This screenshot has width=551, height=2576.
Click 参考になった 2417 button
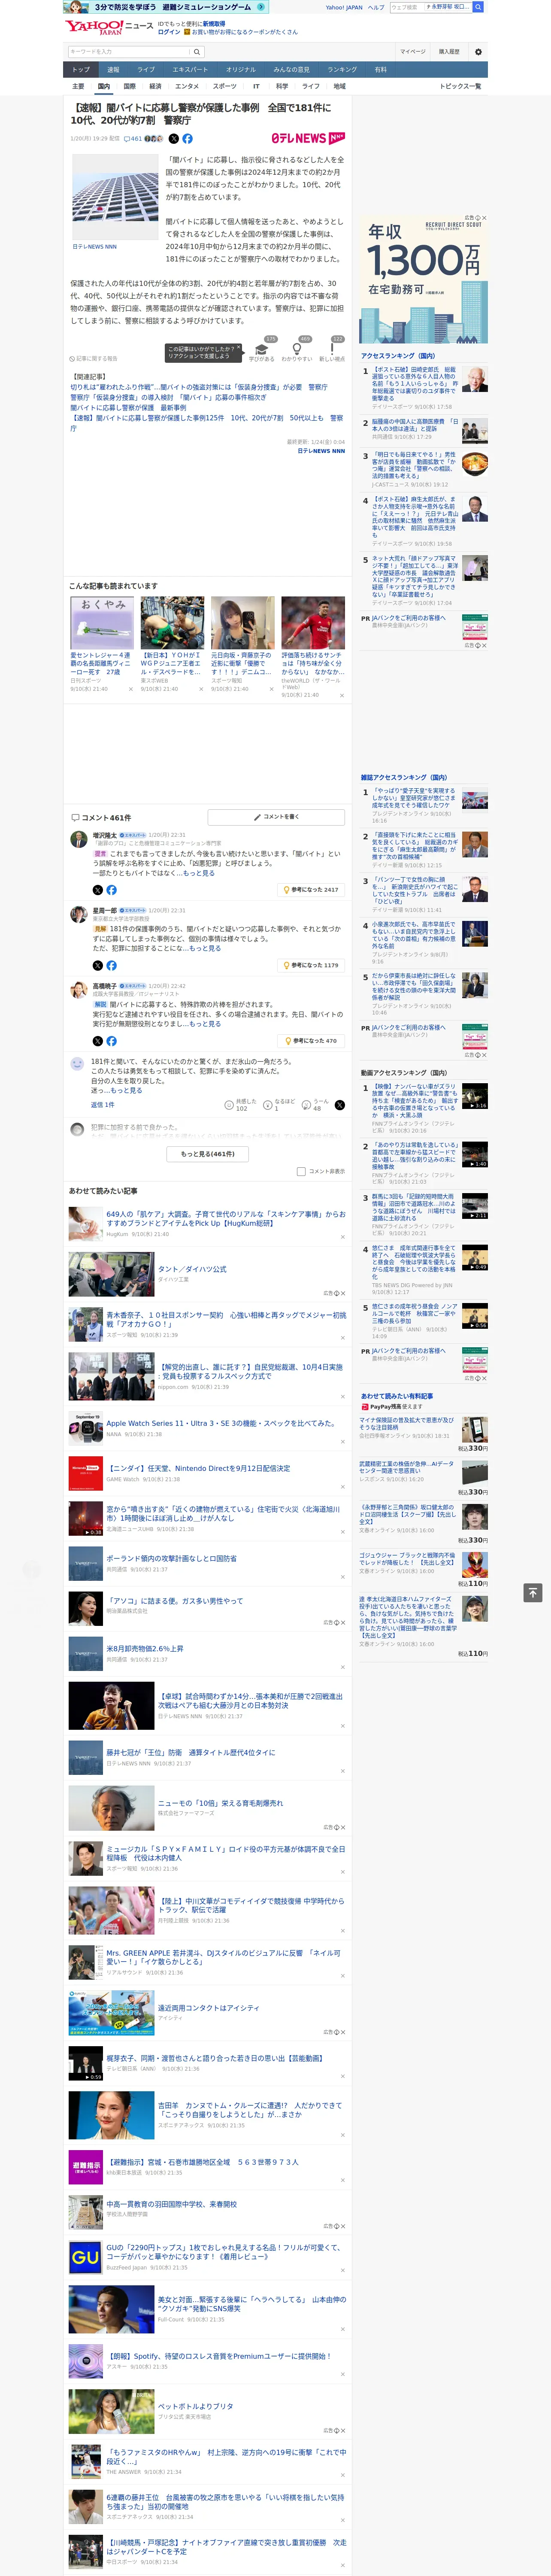311,890
